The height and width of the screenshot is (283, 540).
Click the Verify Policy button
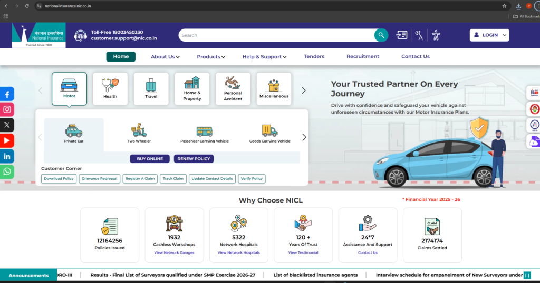(252, 179)
